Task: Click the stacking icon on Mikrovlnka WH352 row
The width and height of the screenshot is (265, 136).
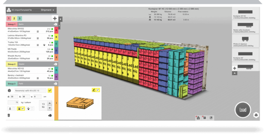Action: [38, 32]
